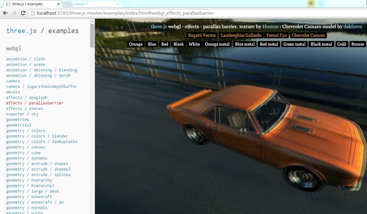
Task: Select the effects / parallaxbarrier example
Action: pyautogui.click(x=35, y=103)
